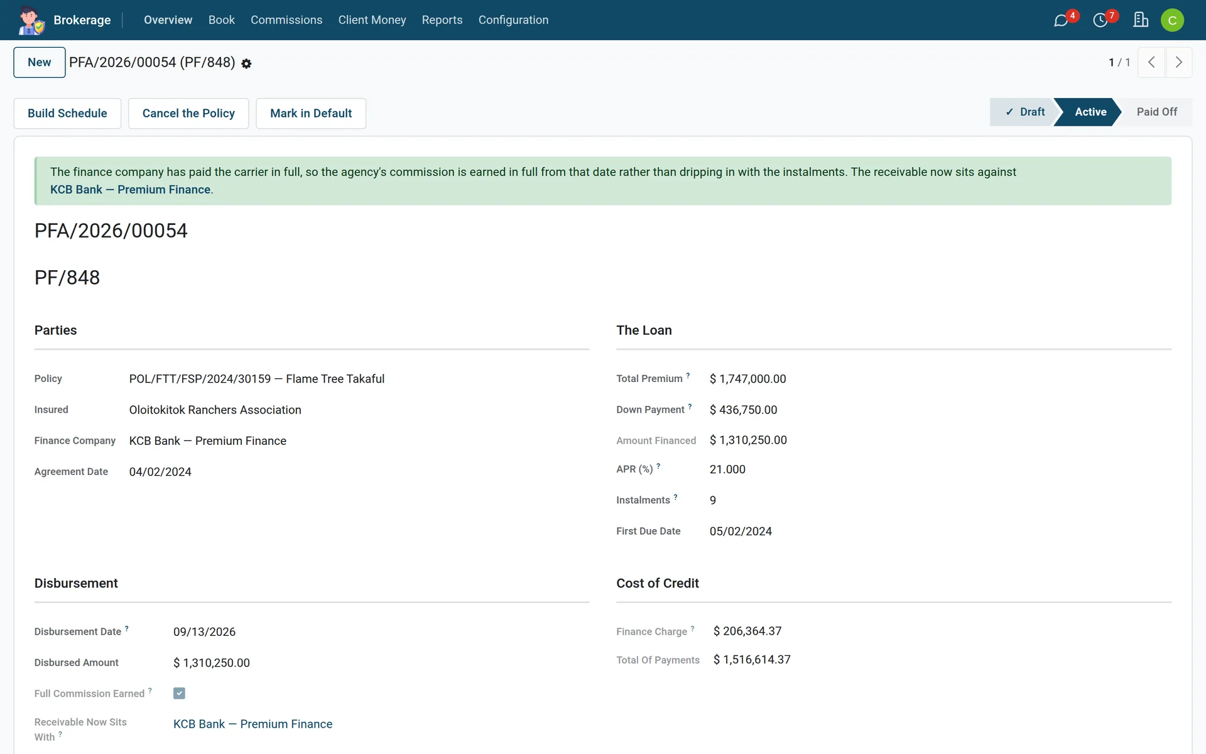
Task: Open the Configuration menu
Action: [513, 20]
